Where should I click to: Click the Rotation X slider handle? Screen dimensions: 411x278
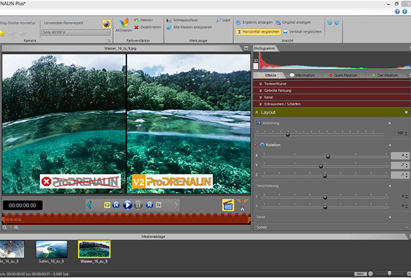(x=328, y=155)
